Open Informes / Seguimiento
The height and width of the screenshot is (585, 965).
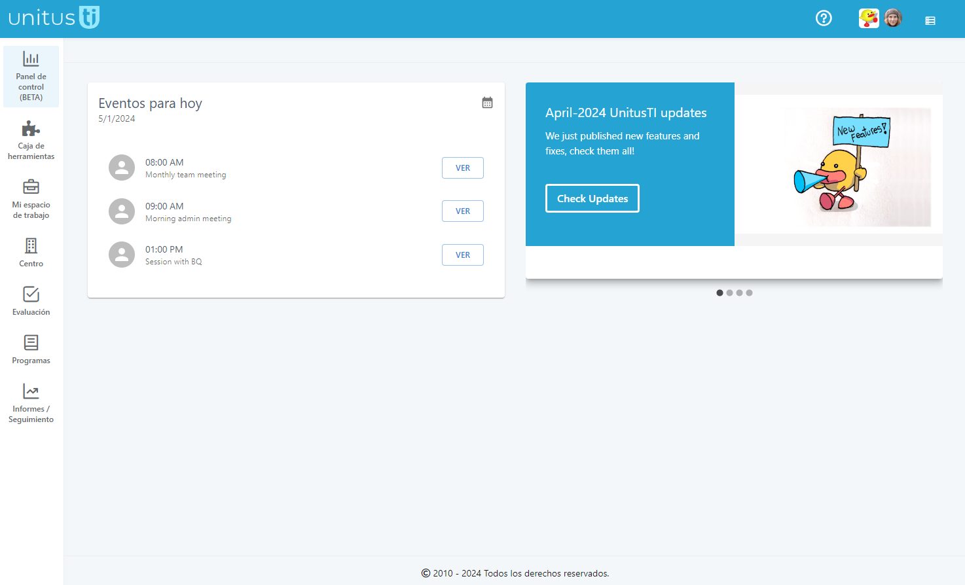point(31,402)
